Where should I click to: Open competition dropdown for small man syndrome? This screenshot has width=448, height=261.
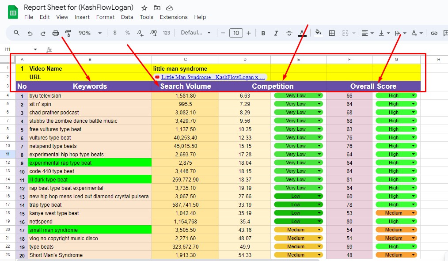[x=298, y=230]
